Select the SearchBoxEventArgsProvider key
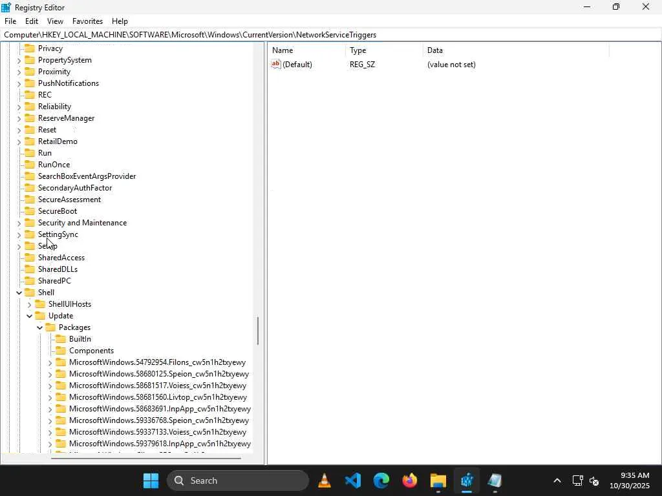Screen dimensions: 662x496 (x=87, y=176)
